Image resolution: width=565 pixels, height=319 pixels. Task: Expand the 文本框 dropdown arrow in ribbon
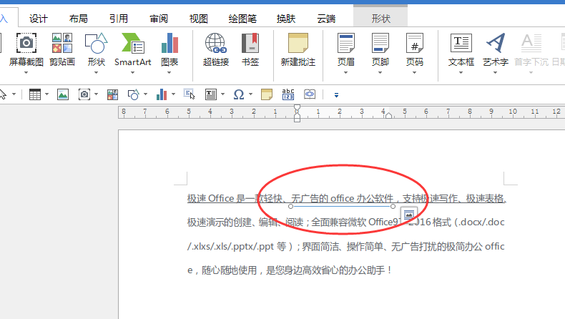[461, 73]
